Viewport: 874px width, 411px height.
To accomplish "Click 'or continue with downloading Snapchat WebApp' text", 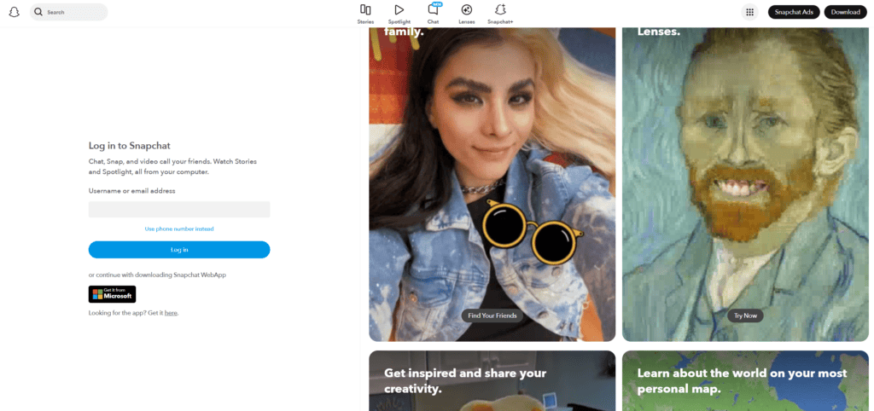I will point(157,275).
